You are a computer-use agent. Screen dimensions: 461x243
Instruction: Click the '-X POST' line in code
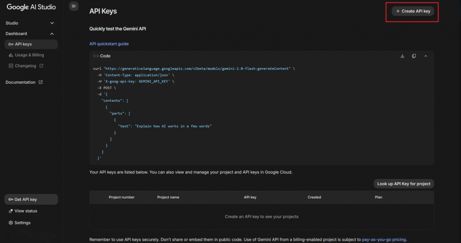[x=107, y=88]
